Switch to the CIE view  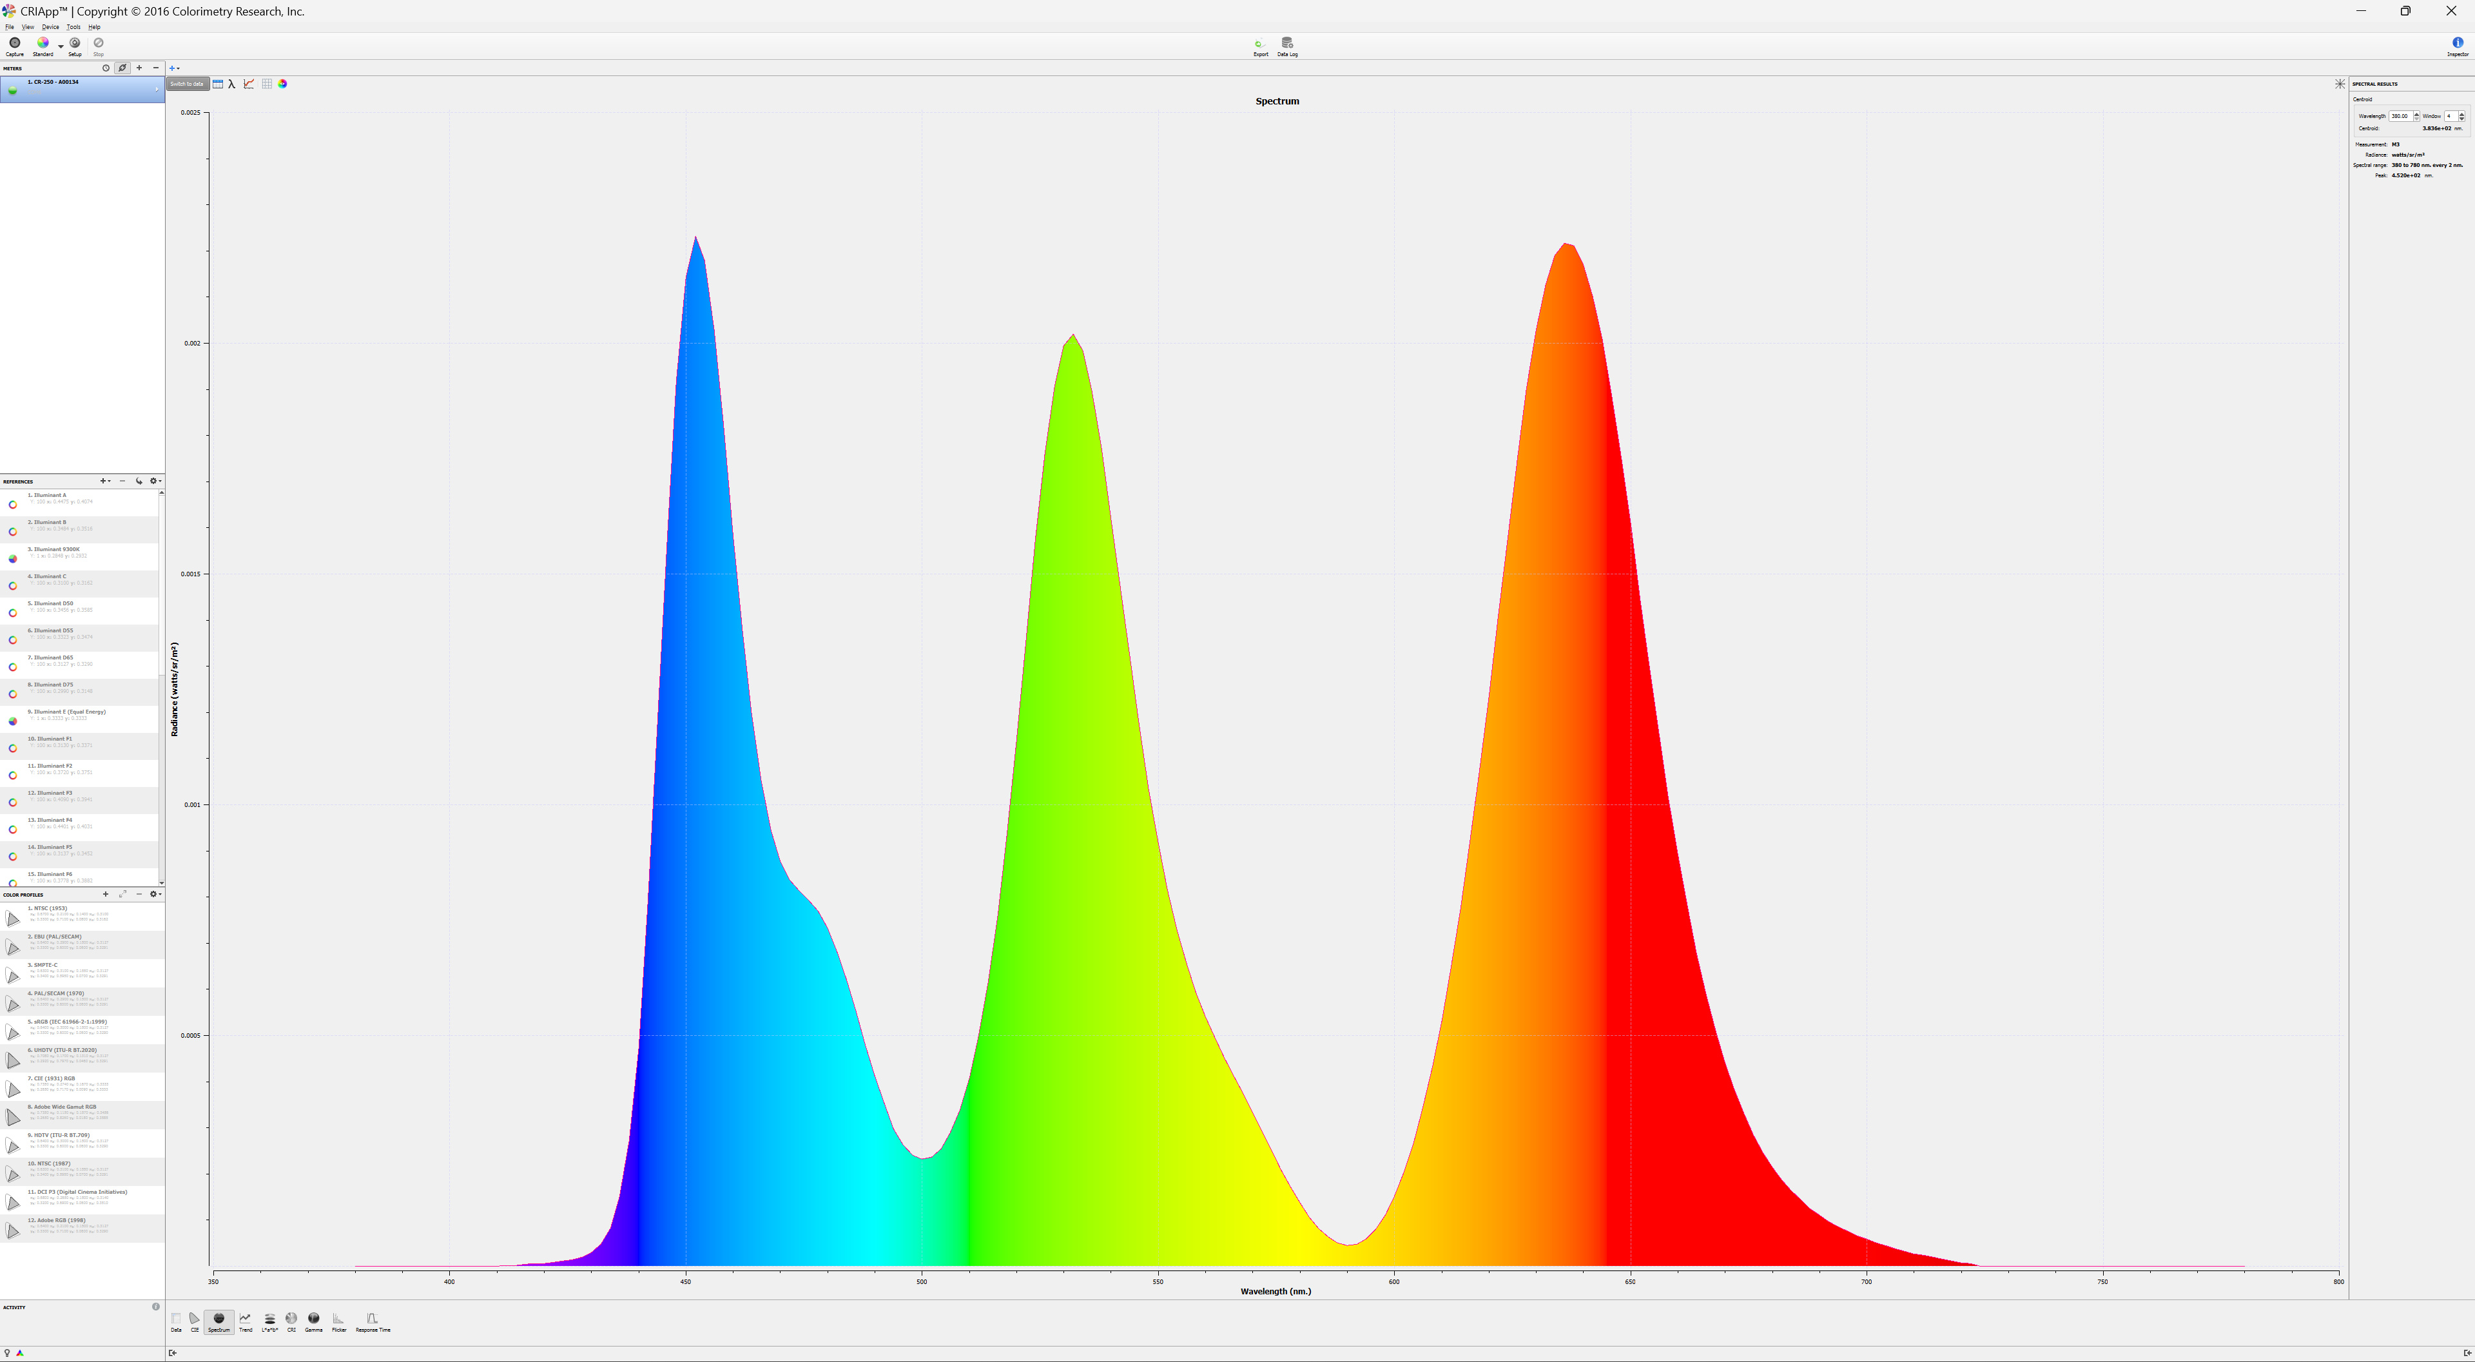tap(194, 1321)
